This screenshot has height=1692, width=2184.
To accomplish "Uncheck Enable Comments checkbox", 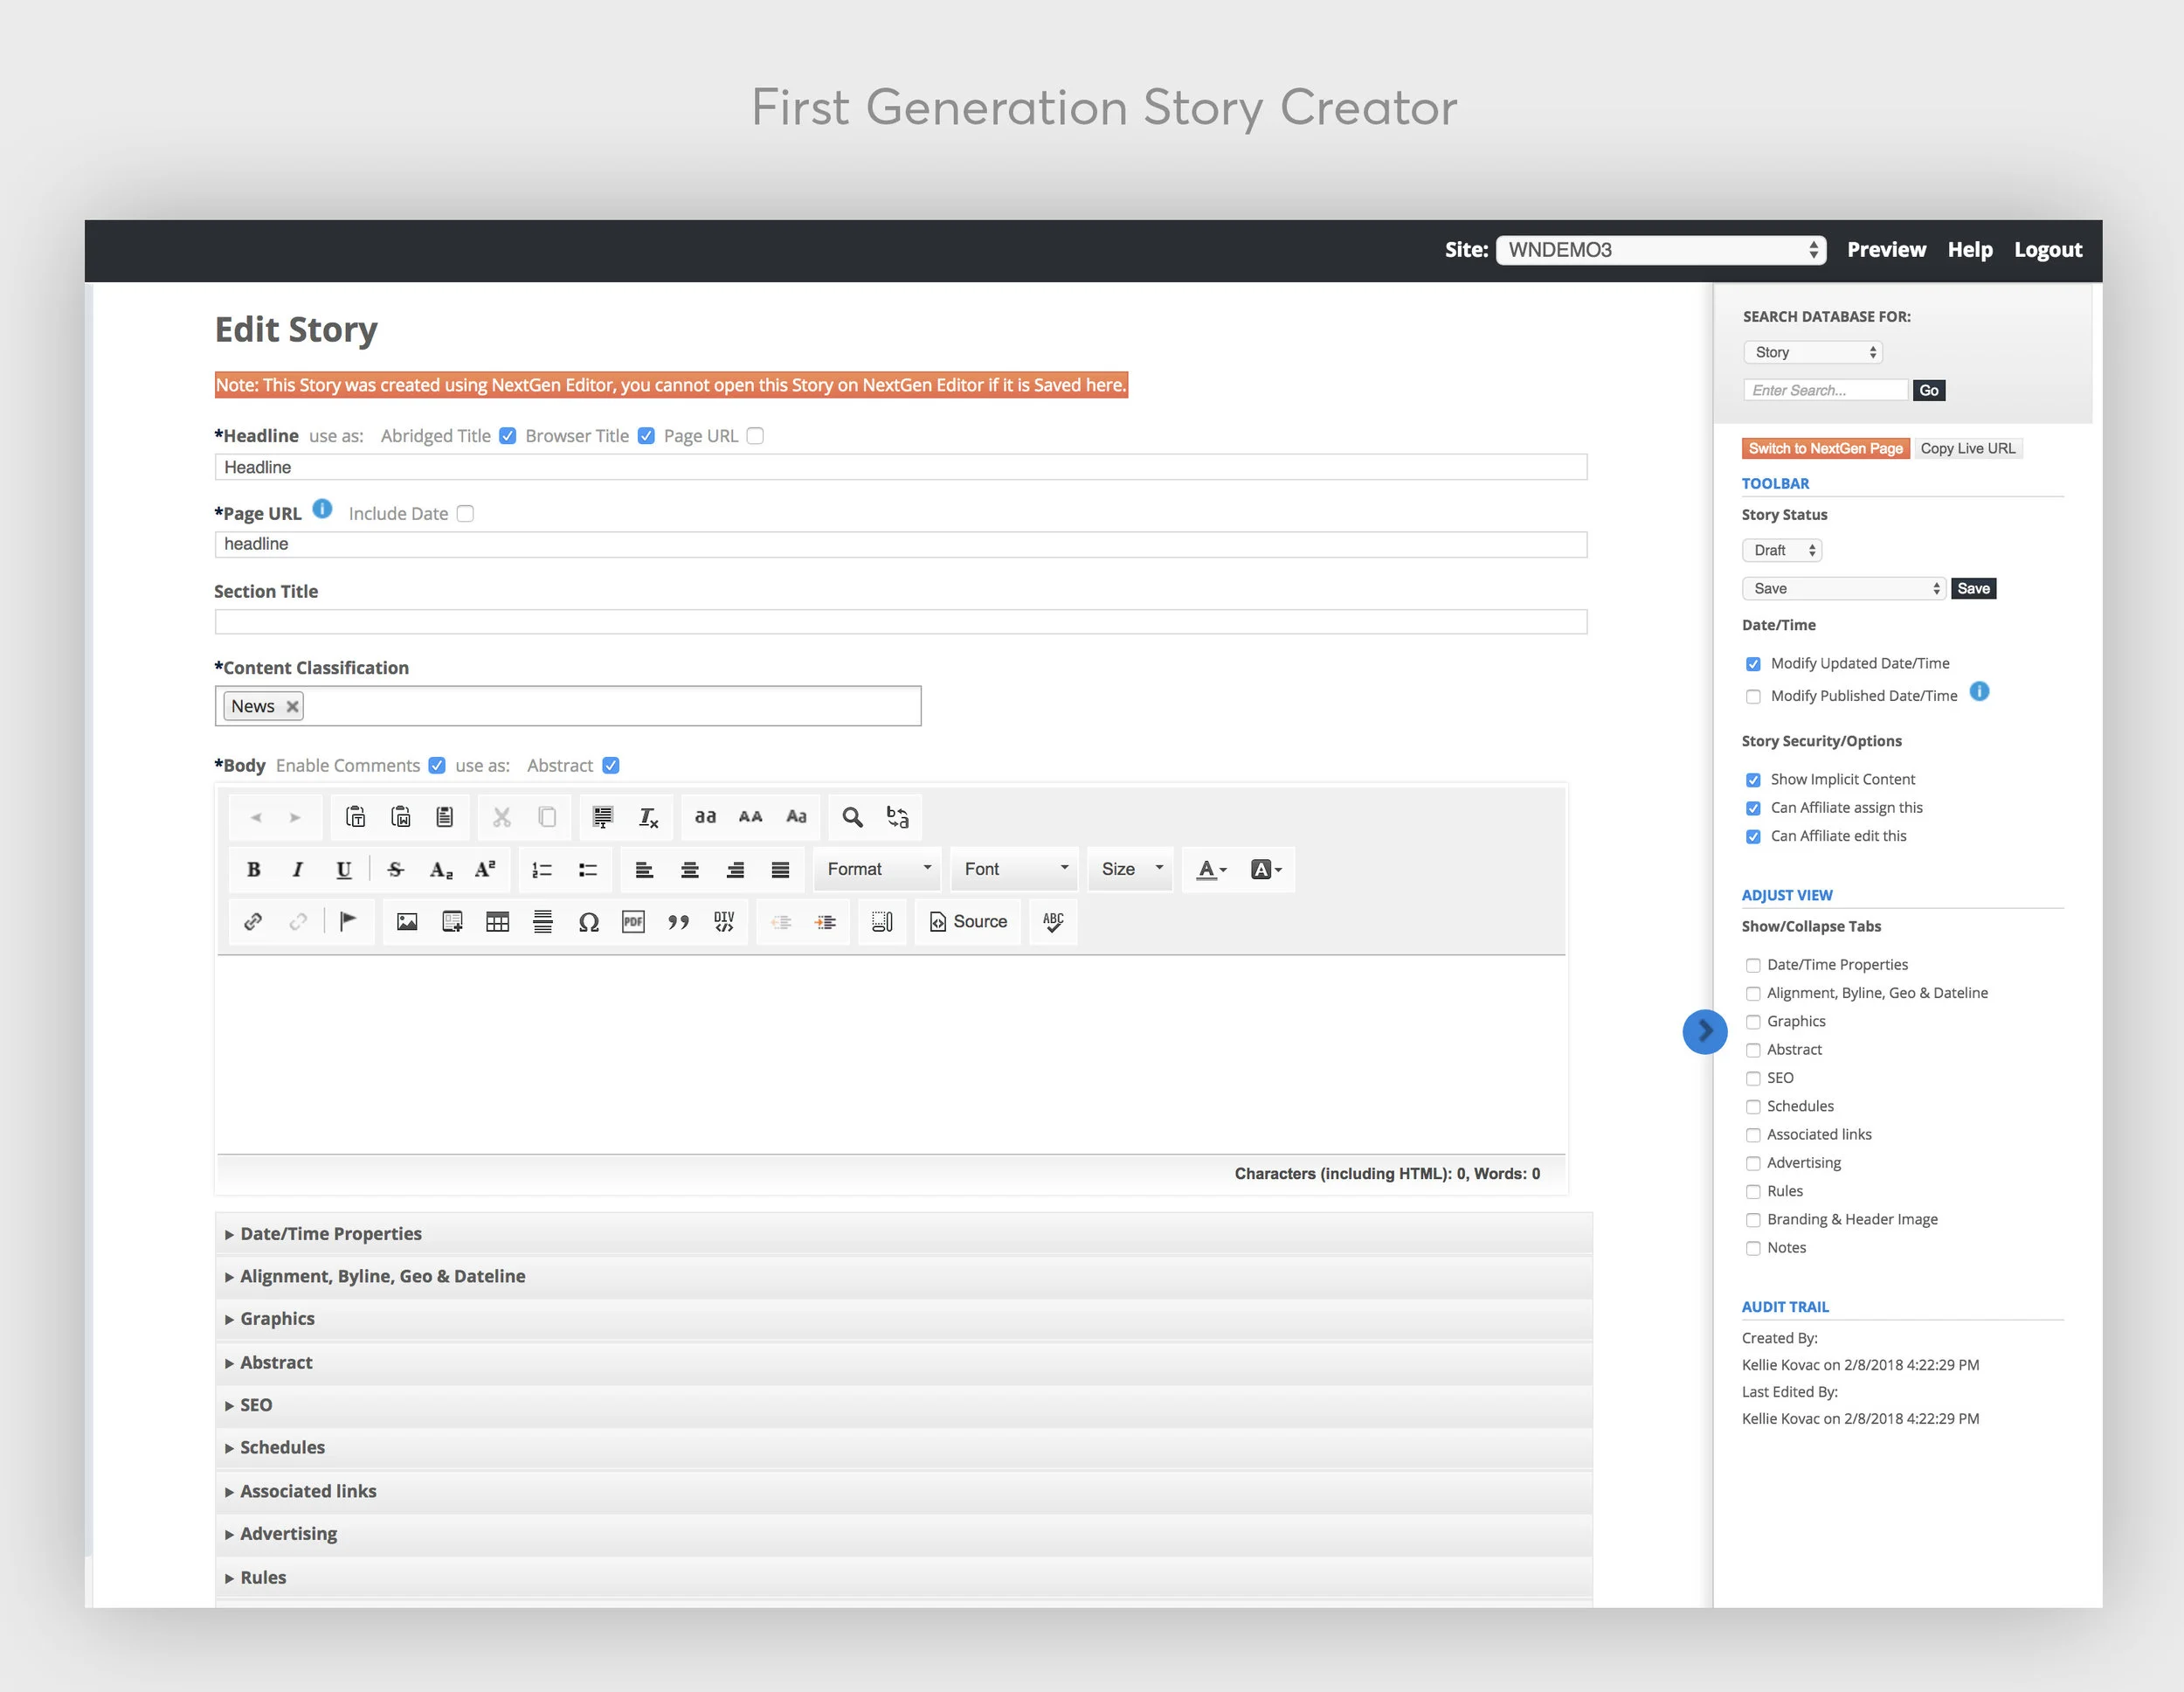I will 437,766.
